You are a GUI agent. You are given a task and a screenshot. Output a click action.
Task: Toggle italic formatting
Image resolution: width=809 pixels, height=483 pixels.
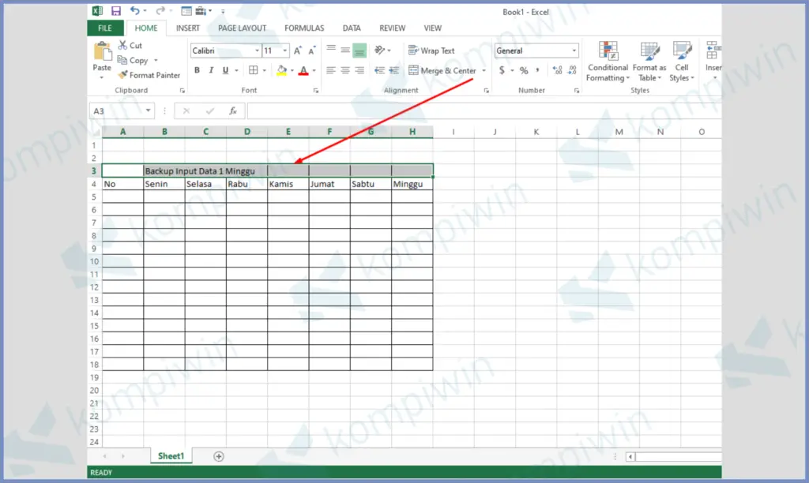[210, 70]
